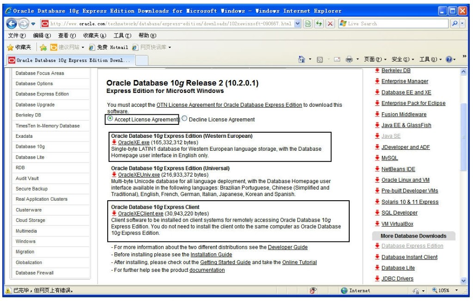Open the zoom level 105% dropdown
This screenshot has width=473, height=301.
[456, 290]
